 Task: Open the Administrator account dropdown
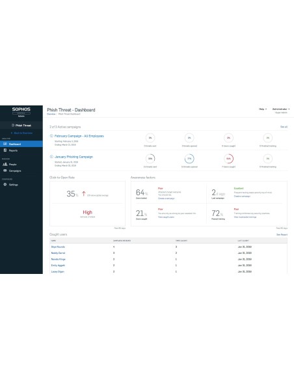click(x=281, y=109)
